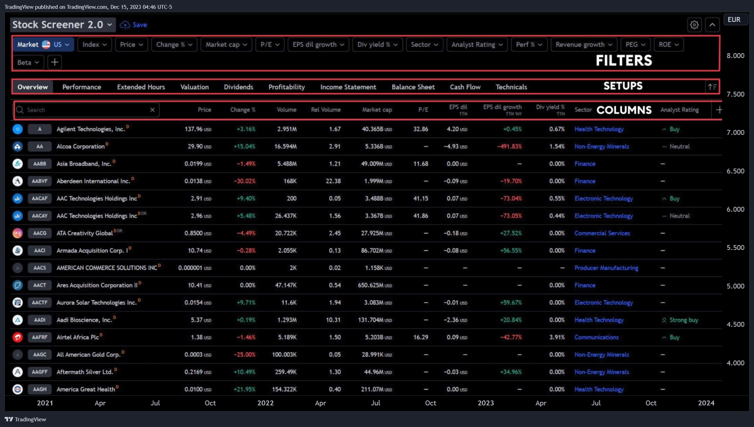Open the Revenue growth filter dropdown

[x=584, y=45]
